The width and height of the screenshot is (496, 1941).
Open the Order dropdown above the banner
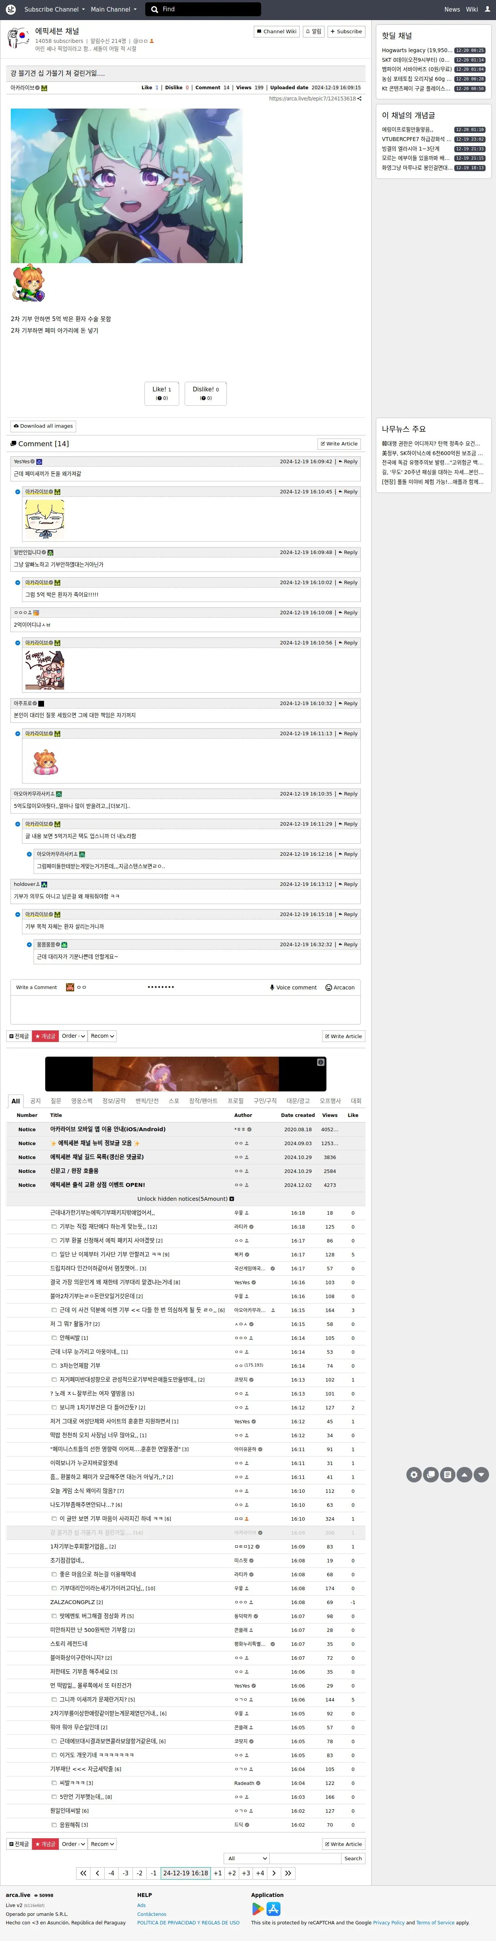(x=73, y=1036)
